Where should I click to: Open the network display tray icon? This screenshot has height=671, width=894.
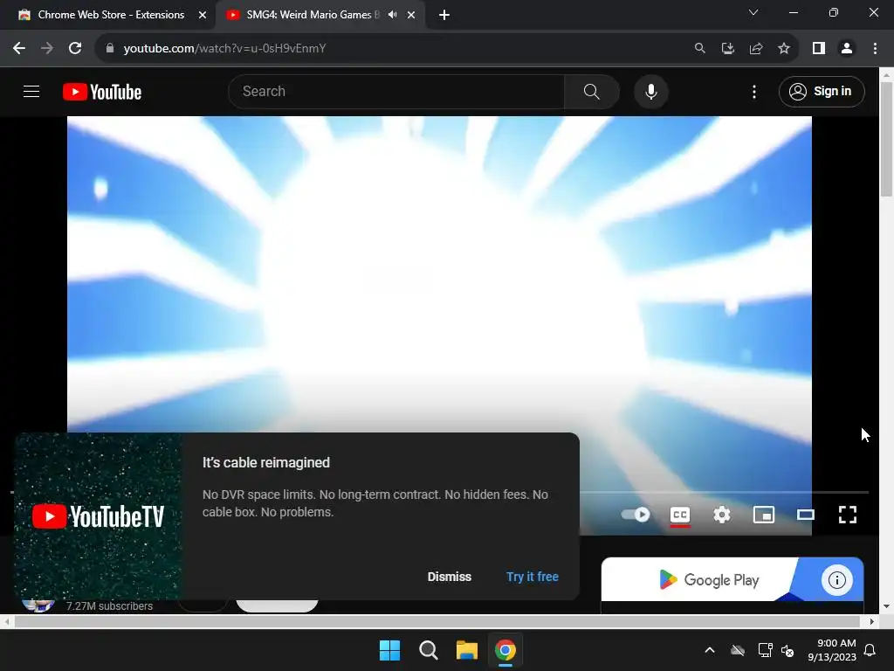765,650
